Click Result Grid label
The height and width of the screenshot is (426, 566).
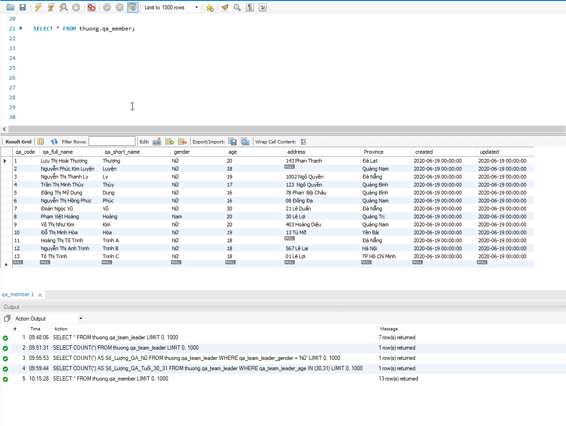(18, 142)
